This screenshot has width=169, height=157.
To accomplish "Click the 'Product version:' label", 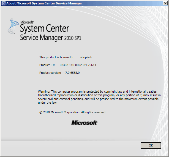I will pyautogui.click(x=50, y=73).
